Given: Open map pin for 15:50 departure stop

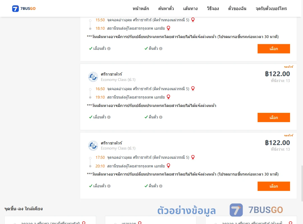Looking at the screenshot, I should pyautogui.click(x=193, y=20).
